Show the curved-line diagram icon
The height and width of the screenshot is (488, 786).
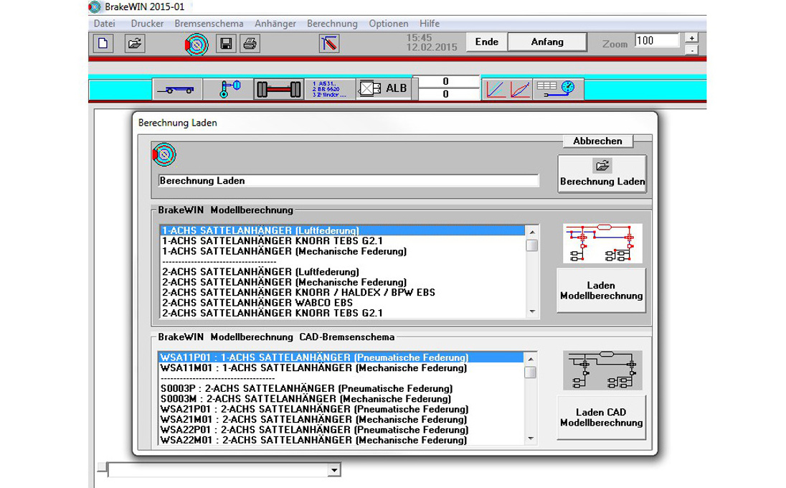coord(520,89)
